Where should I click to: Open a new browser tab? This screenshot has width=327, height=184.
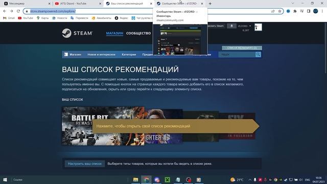point(210,4)
